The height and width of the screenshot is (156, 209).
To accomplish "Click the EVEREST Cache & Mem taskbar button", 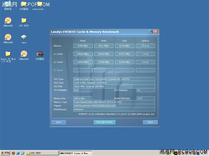I will tap(76, 153).
